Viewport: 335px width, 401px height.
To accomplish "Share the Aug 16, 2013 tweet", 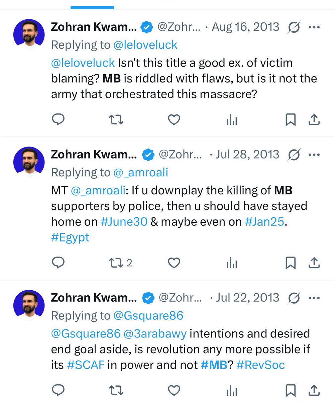I will 314,120.
